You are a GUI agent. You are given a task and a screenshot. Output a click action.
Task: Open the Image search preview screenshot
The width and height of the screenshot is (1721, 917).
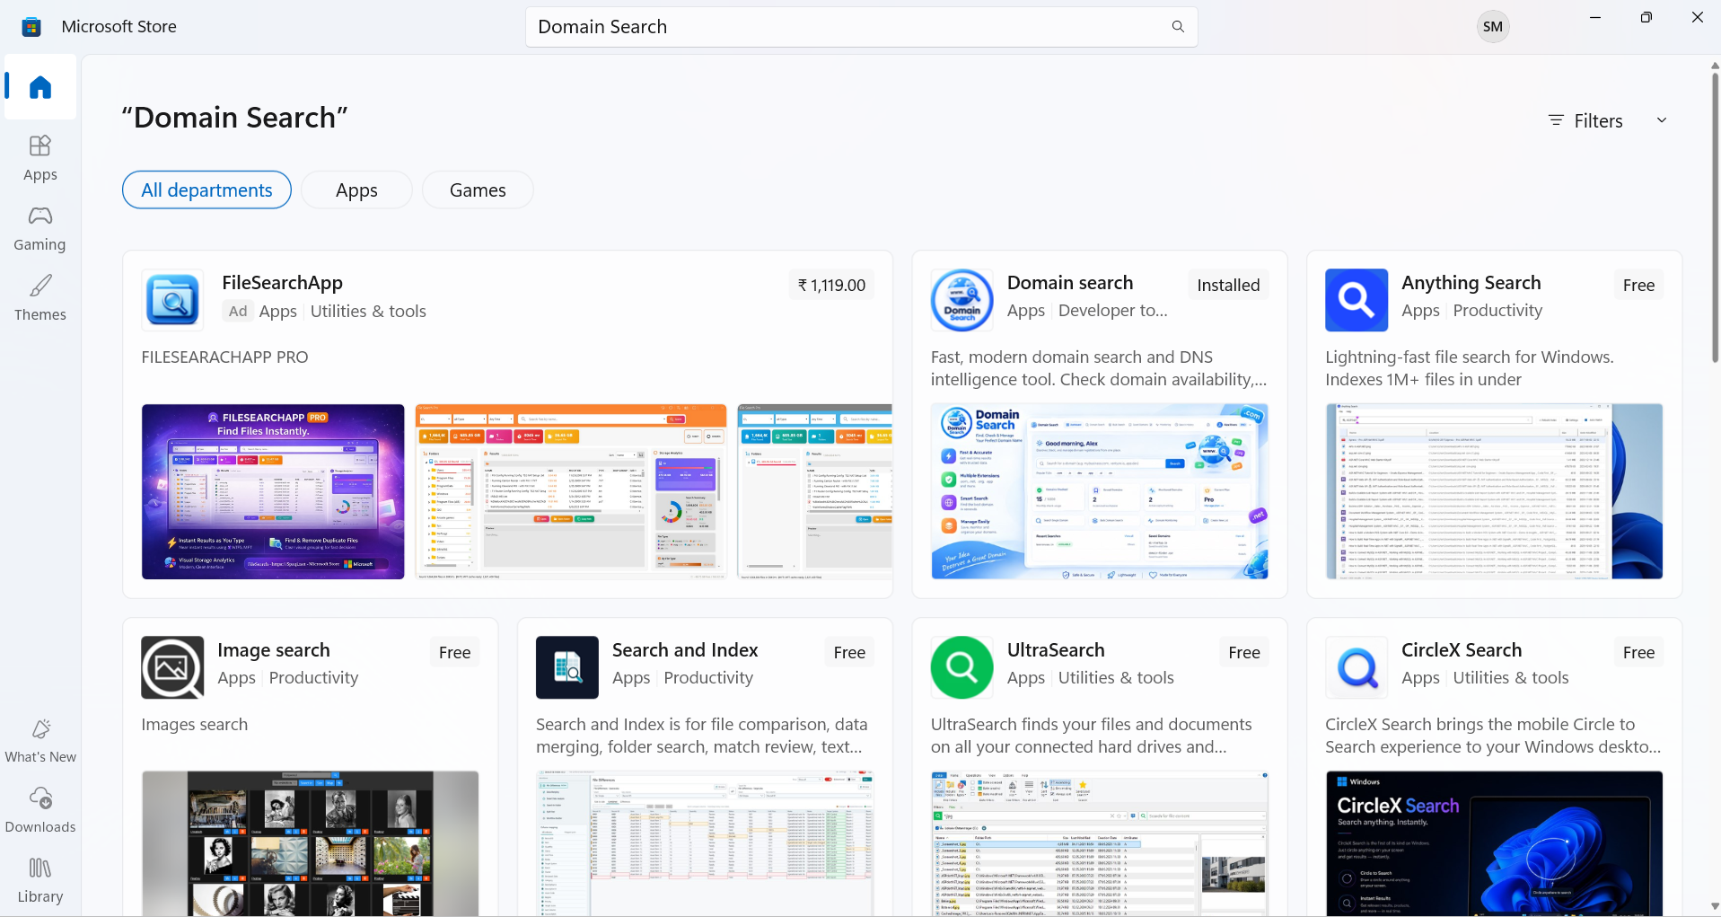[x=311, y=843]
